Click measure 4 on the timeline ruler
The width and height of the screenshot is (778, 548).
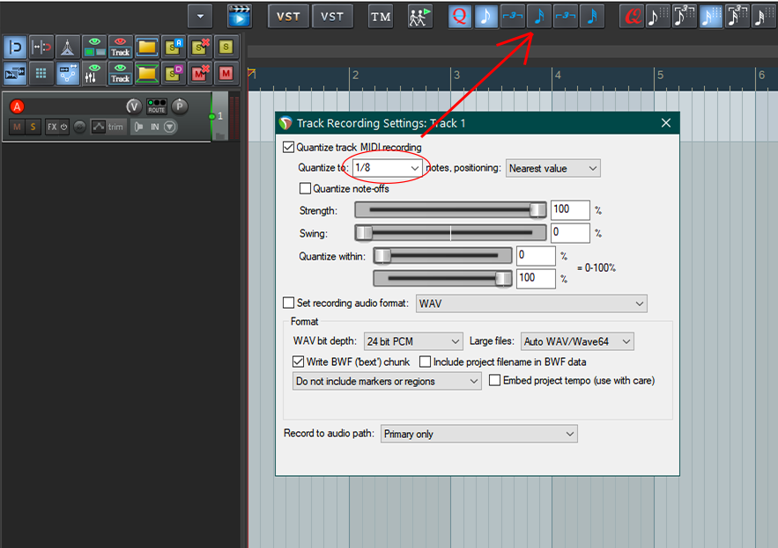click(x=559, y=76)
